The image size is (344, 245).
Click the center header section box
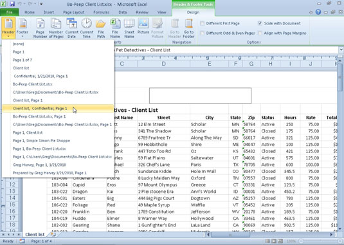pyautogui.click(x=201, y=96)
